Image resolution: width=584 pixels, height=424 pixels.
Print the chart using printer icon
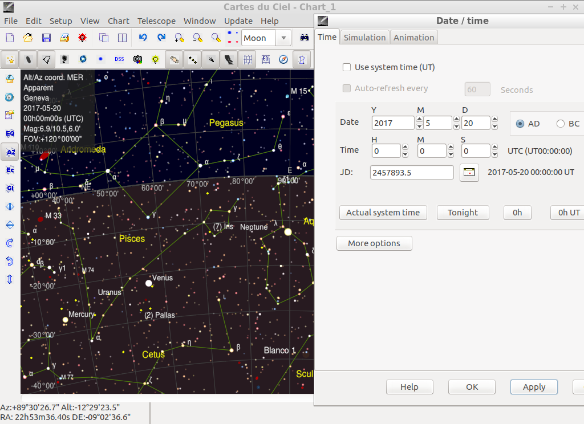[64, 38]
